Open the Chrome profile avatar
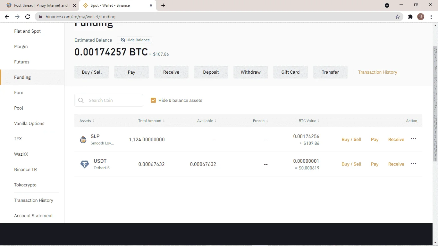Screen dimensions: 438x246 click(x=421, y=17)
